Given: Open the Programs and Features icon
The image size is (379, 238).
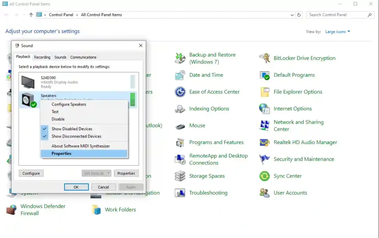Looking at the screenshot, I should 180,142.
